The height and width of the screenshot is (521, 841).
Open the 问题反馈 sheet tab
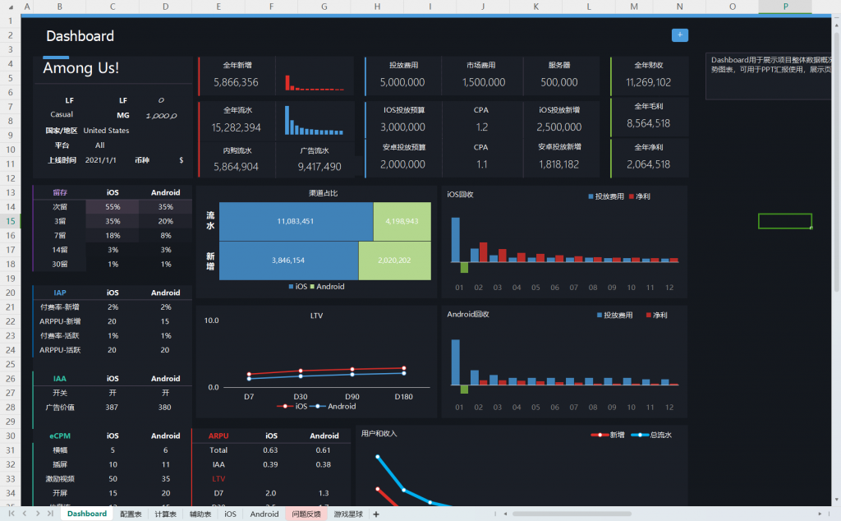pyautogui.click(x=306, y=514)
